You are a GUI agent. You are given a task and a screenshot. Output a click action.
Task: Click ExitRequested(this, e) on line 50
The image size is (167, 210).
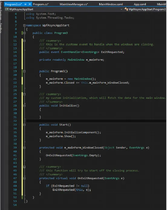coord(72,190)
